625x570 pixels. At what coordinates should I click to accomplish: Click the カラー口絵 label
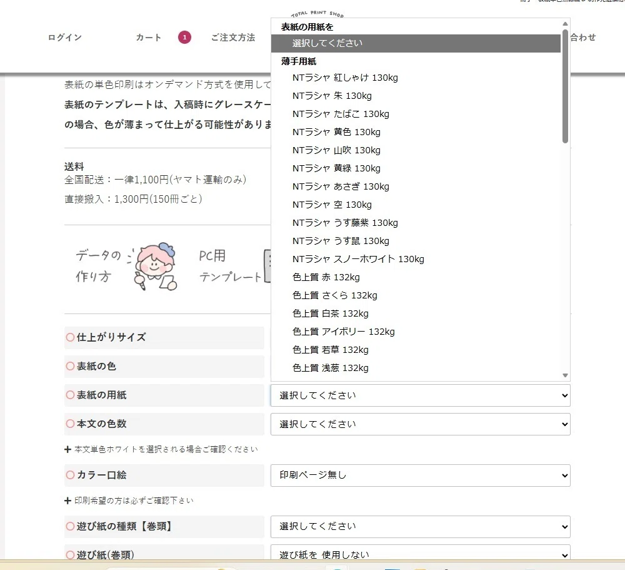(101, 475)
